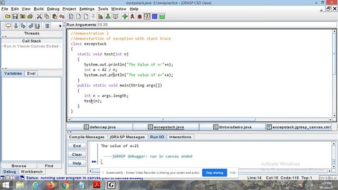Switch to the Browse tab

(x=19, y=166)
